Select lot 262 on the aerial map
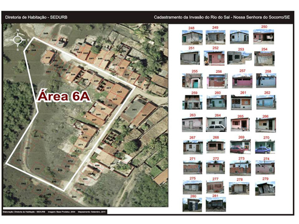Viewport: 299px width, 224px height. 120,91
